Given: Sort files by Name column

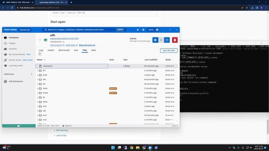Looking at the screenshot, I should [x=40, y=60].
